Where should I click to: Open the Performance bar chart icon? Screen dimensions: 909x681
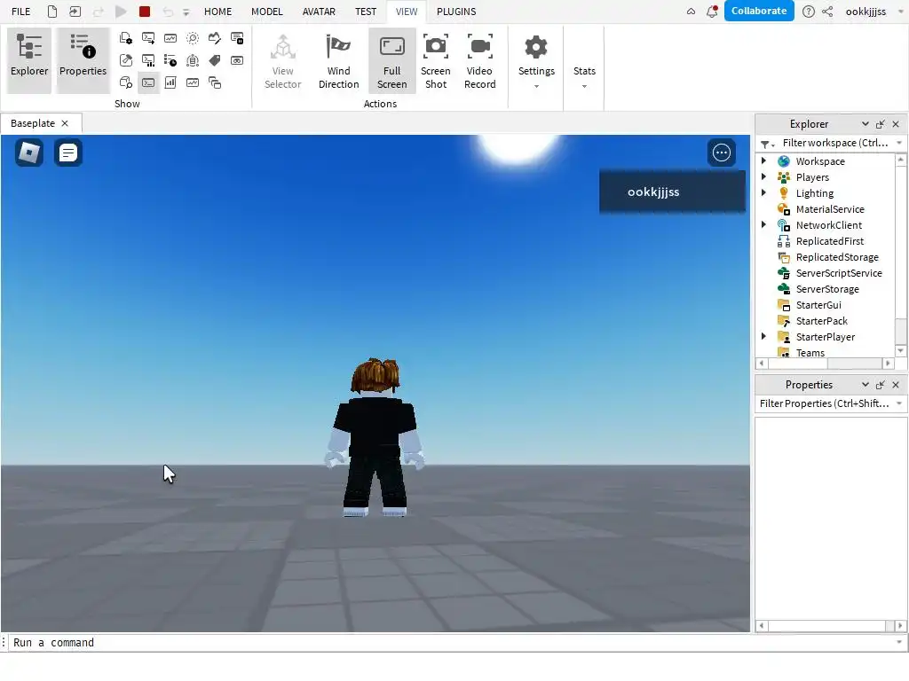click(x=170, y=82)
